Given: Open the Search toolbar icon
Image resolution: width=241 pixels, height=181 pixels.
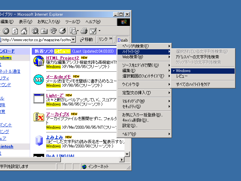Looking at the screenshot, I should (35, 31).
